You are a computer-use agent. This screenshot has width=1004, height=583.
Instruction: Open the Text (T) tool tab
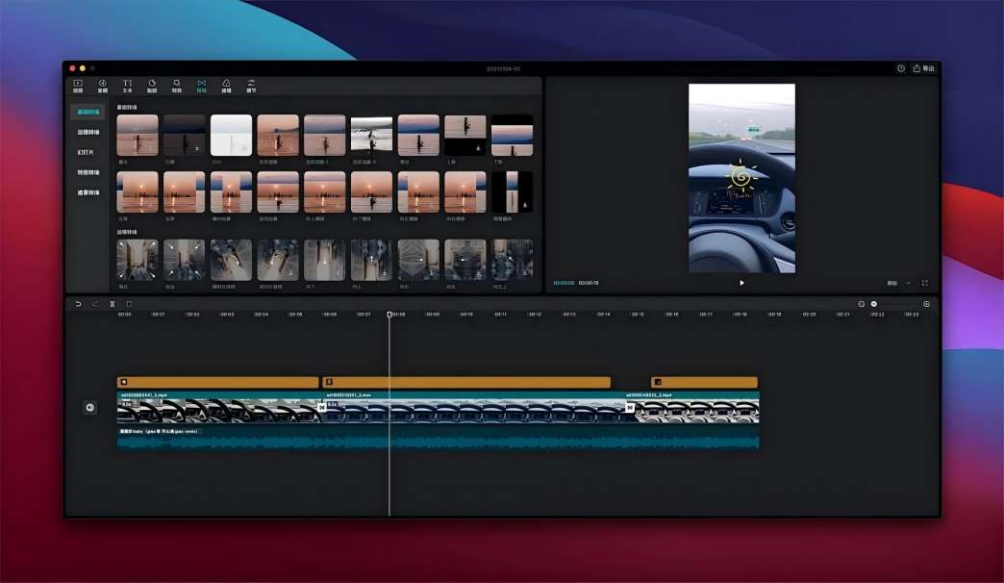click(127, 86)
